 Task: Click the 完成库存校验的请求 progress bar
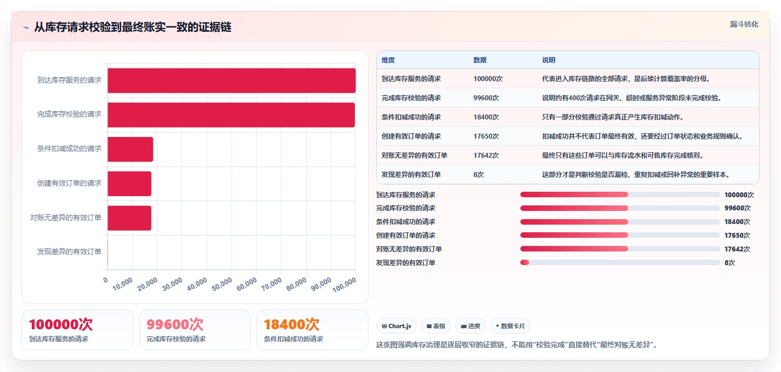click(x=620, y=208)
